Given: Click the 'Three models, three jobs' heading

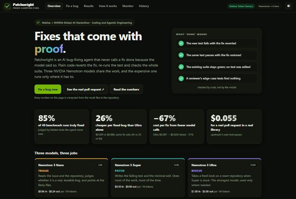Looking at the screenshot, I should [x=56, y=153].
